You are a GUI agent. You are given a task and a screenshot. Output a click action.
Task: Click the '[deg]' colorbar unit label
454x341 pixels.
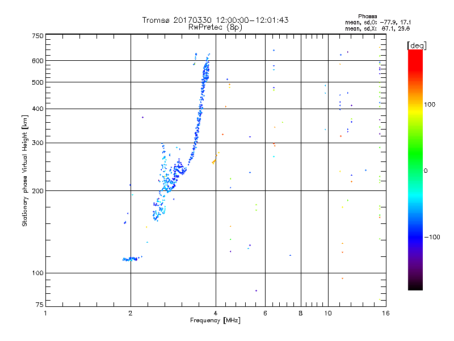point(417,45)
